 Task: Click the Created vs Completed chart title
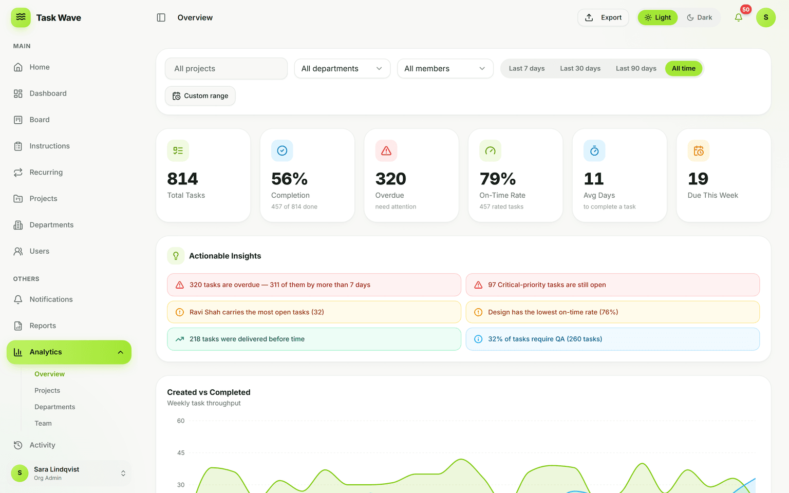(209, 392)
